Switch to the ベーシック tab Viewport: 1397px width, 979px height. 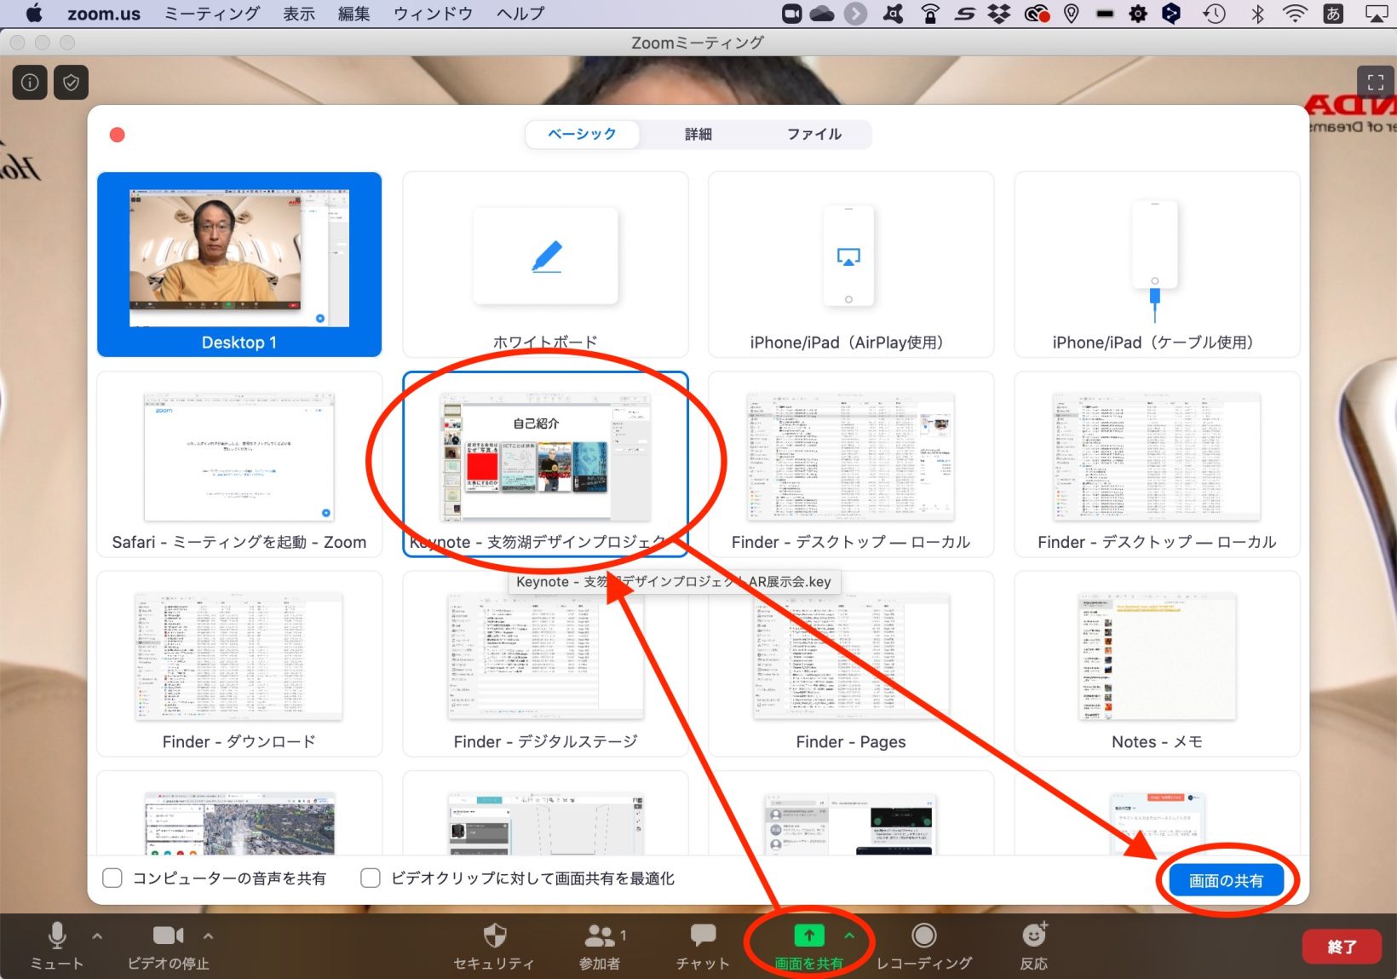click(x=582, y=134)
